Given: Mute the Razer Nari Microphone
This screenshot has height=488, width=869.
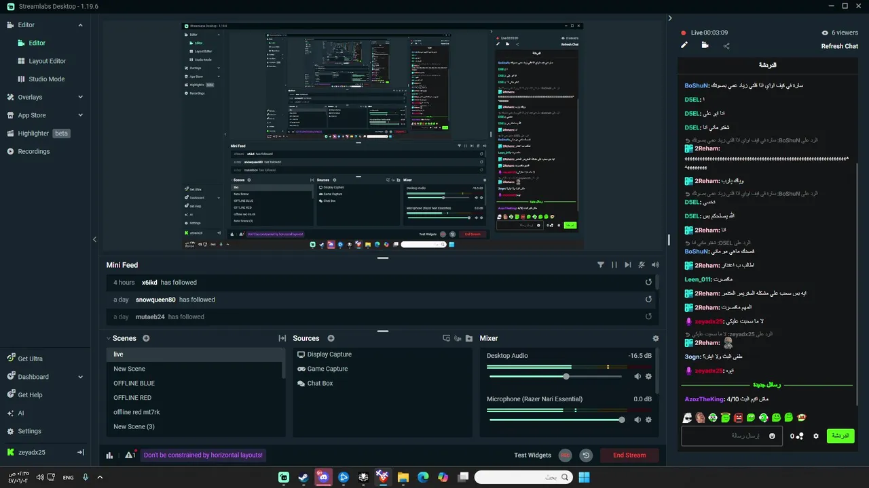Looking at the screenshot, I should point(637,420).
